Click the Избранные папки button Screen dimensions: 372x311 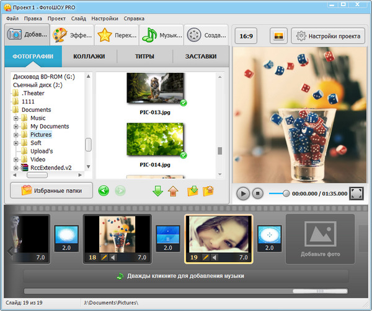pos(51,190)
